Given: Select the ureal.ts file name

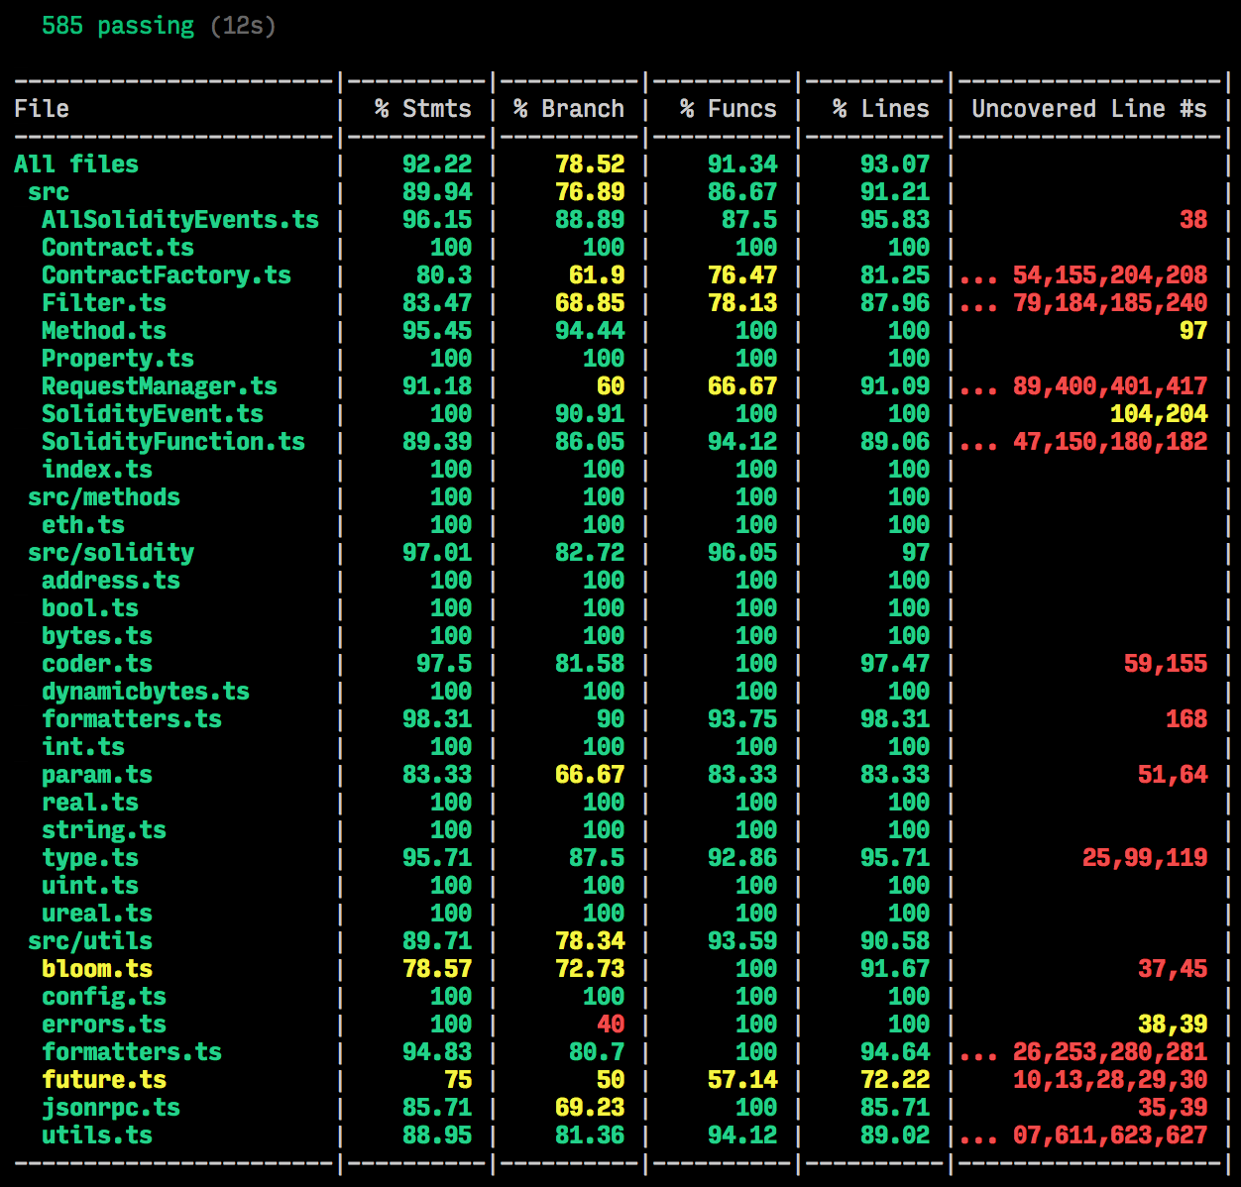Looking at the screenshot, I should 97,913.
